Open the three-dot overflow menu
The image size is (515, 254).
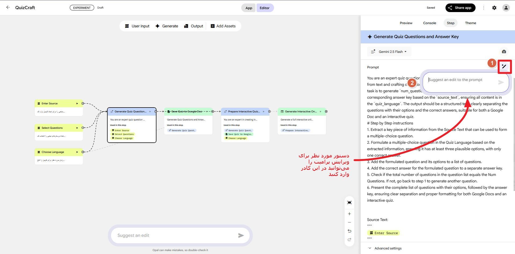(484, 8)
